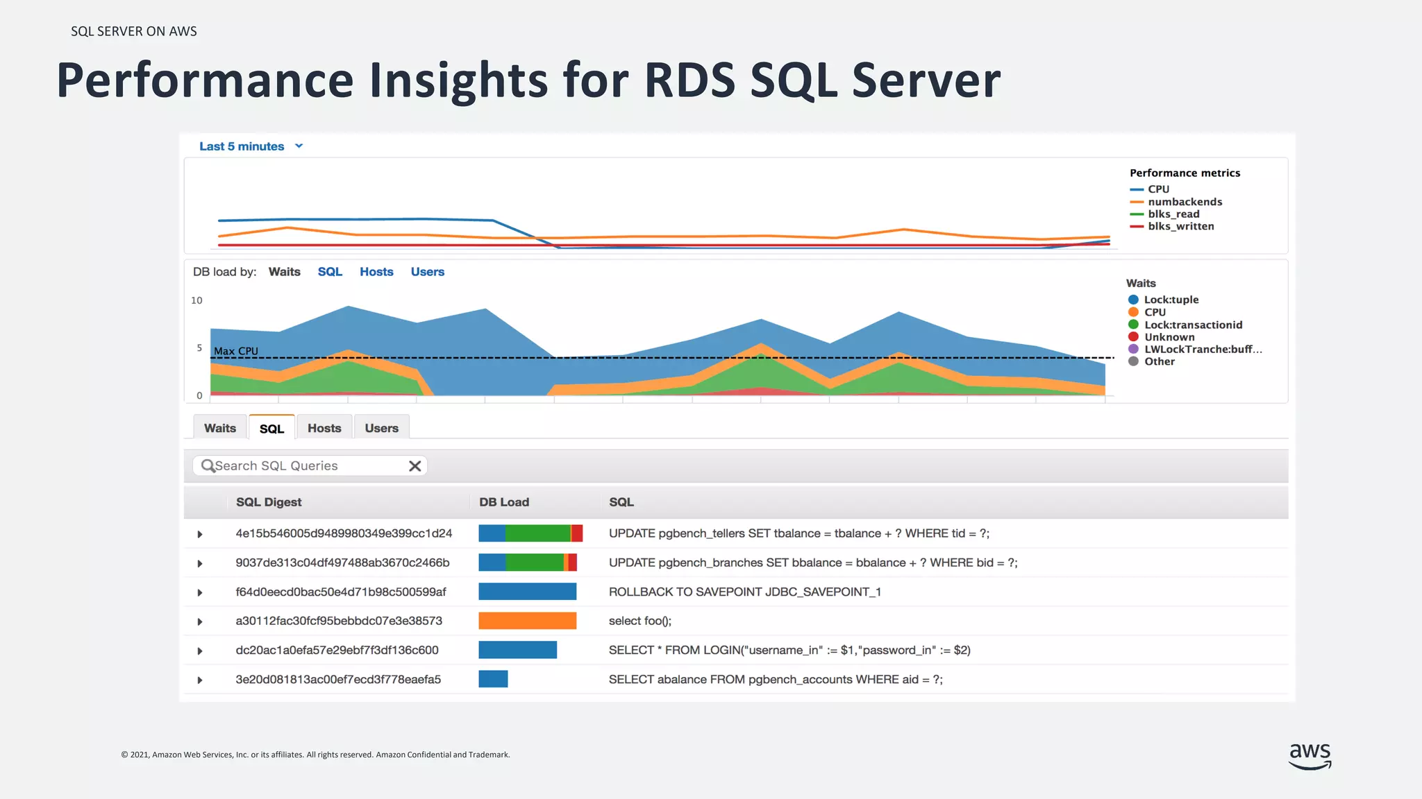
Task: Switch DB load view to Hosts link
Action: pyautogui.click(x=376, y=272)
